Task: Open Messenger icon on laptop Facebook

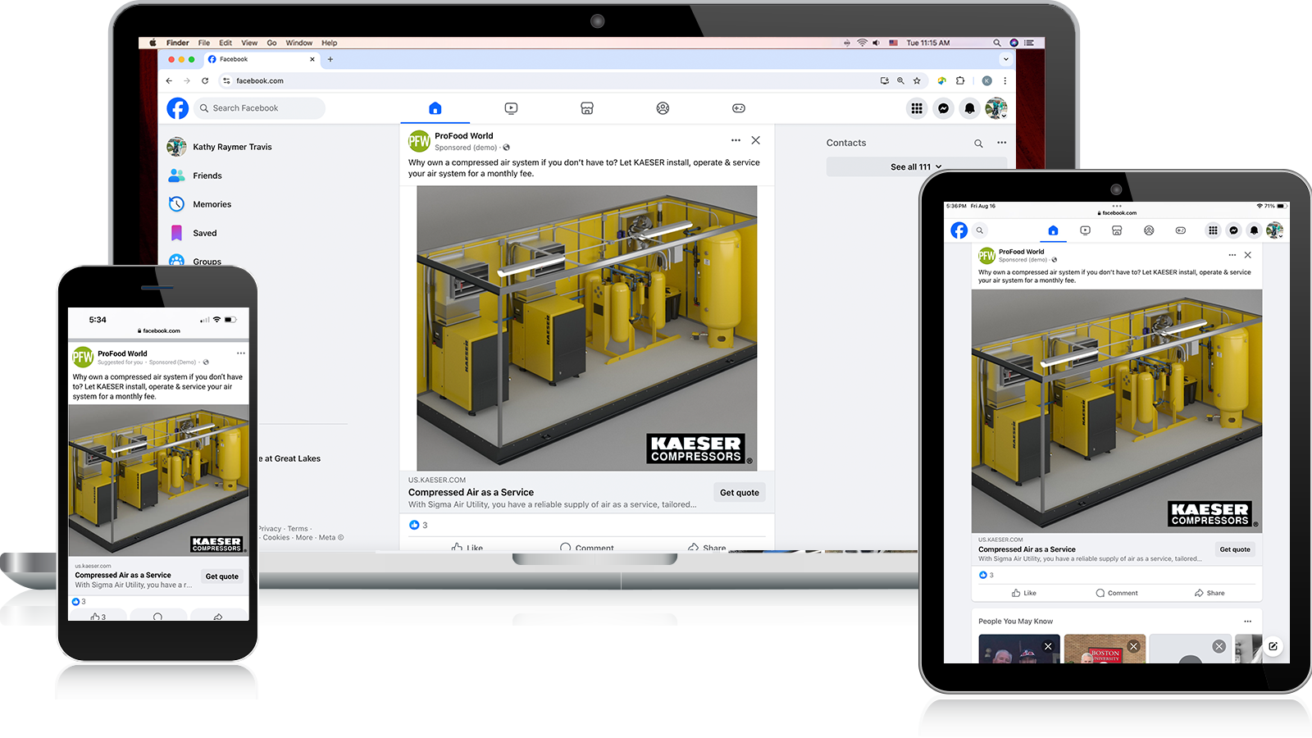Action: (x=944, y=108)
